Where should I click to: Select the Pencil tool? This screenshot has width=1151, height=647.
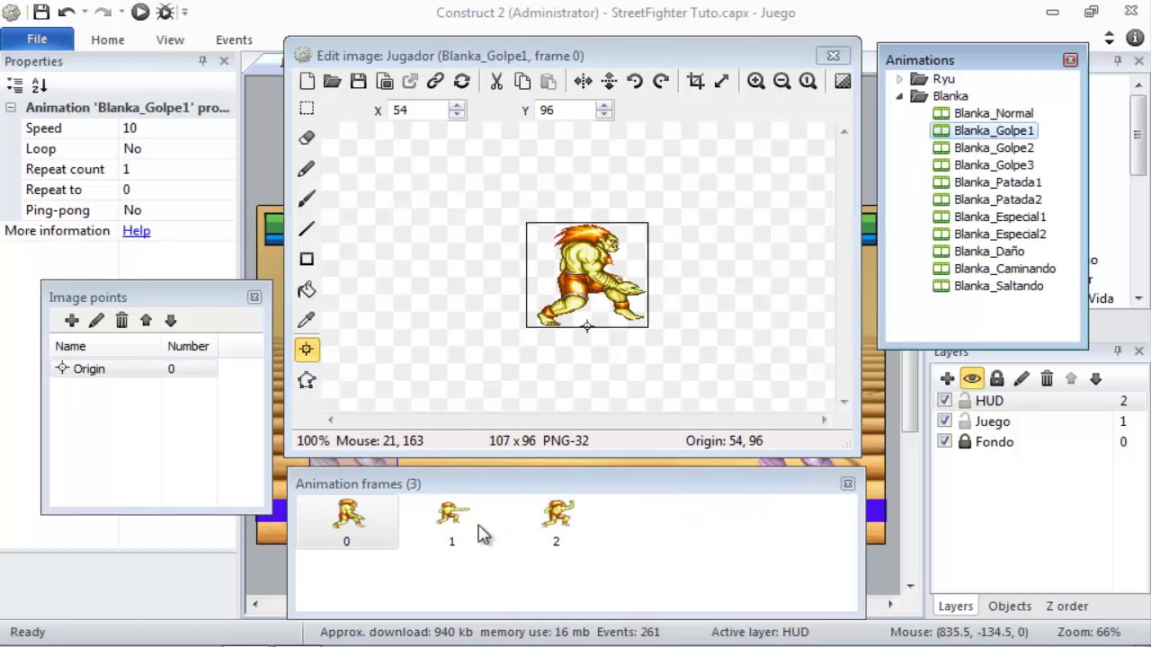click(x=307, y=169)
